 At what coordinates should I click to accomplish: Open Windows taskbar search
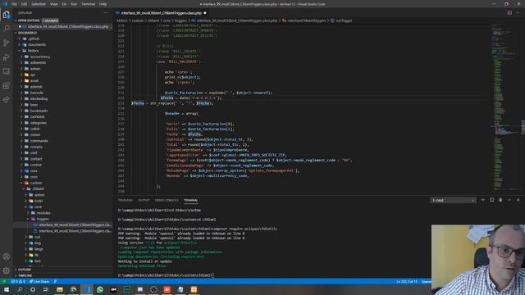click(20, 289)
